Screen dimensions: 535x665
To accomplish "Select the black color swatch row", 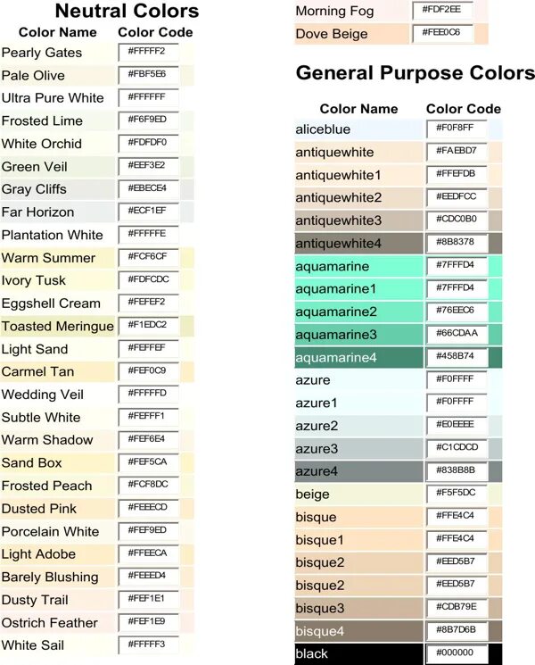I will click(x=399, y=654).
